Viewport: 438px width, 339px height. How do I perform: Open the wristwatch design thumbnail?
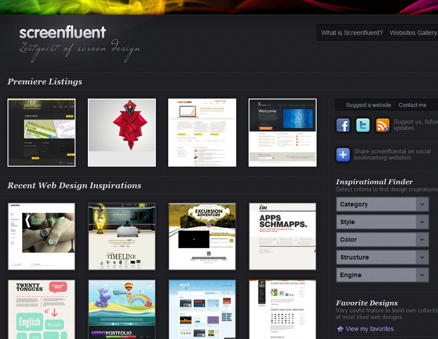click(42, 236)
